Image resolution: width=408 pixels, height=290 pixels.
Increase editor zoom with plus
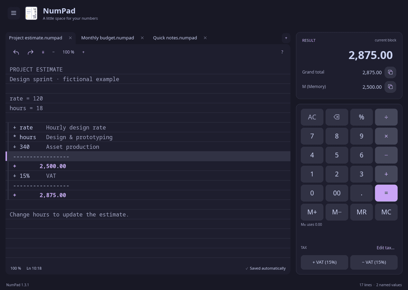[x=83, y=52]
